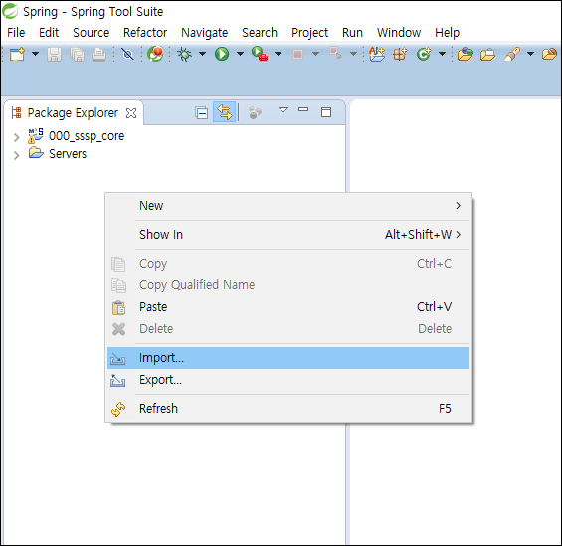The height and width of the screenshot is (546, 562).
Task: Open the External Tools dropdown arrow
Action: [x=279, y=54]
